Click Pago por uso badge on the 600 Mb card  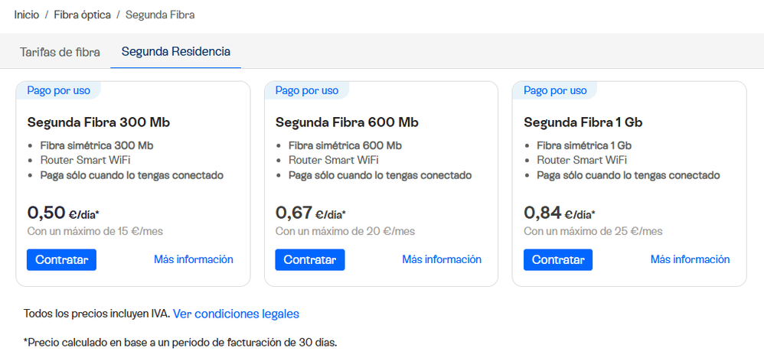(307, 90)
